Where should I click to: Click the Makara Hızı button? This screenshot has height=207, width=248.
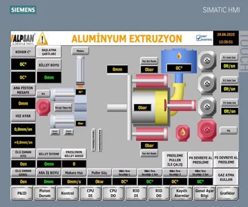[74, 173]
